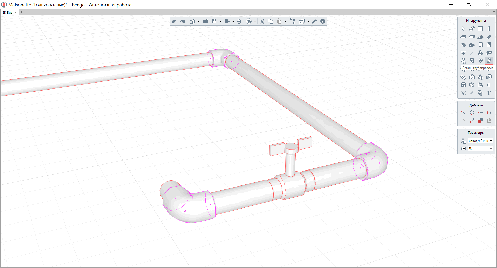497x268 pixels.
Task: Open the tab list arrow at top right
Action: tap(494, 12)
